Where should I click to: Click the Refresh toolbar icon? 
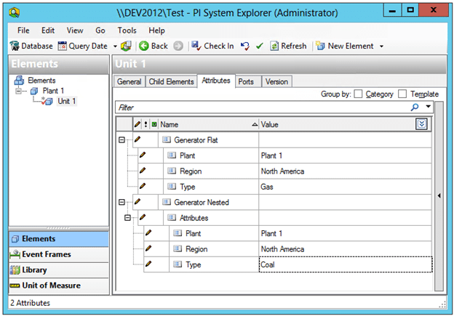pos(274,46)
